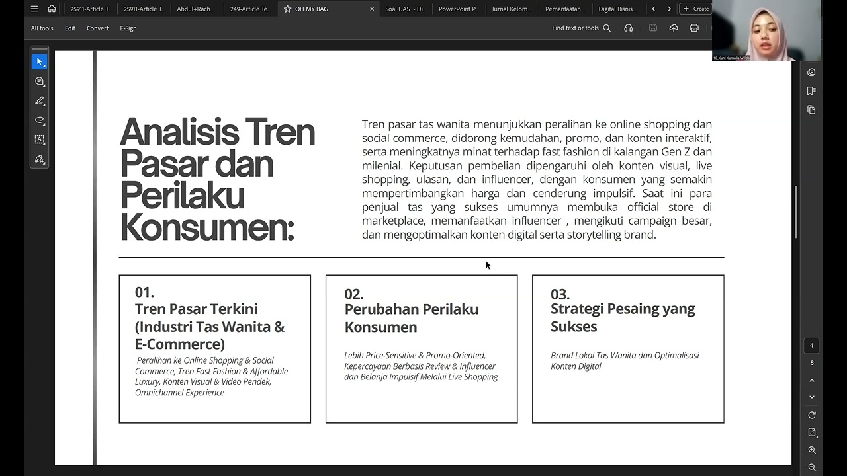
Task: Open the Pemanfaatan tab
Action: click(565, 9)
